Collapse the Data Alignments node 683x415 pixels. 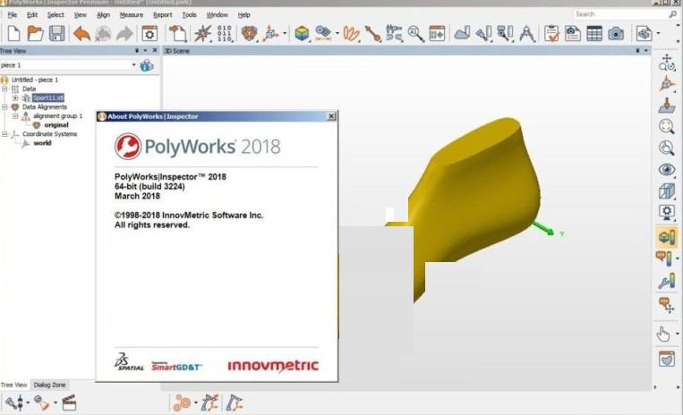pos(4,107)
